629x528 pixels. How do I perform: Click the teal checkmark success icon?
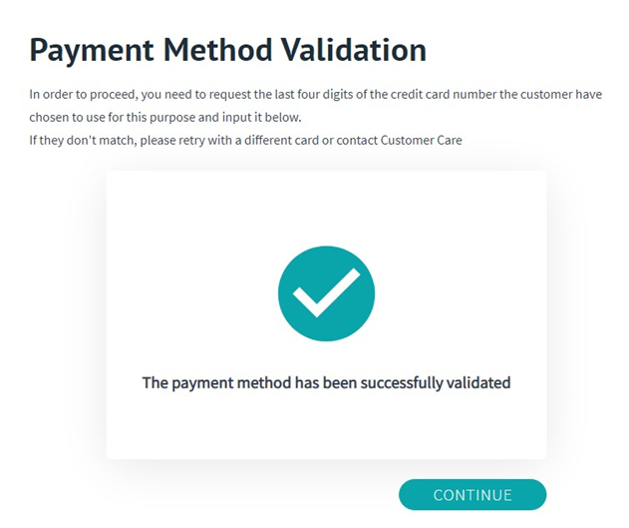pos(326,293)
